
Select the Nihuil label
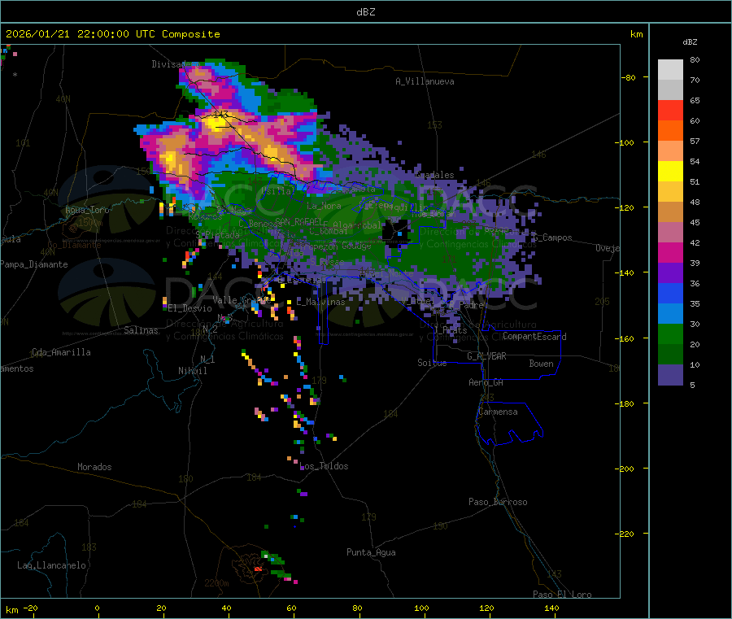192,371
